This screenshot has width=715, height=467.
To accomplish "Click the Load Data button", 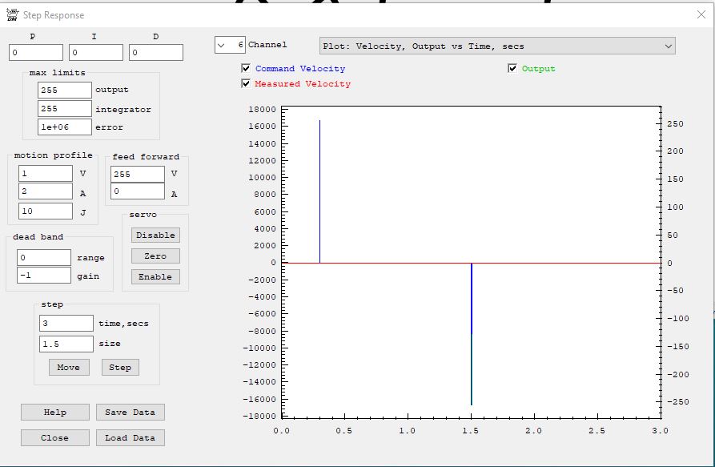I will [x=131, y=437].
